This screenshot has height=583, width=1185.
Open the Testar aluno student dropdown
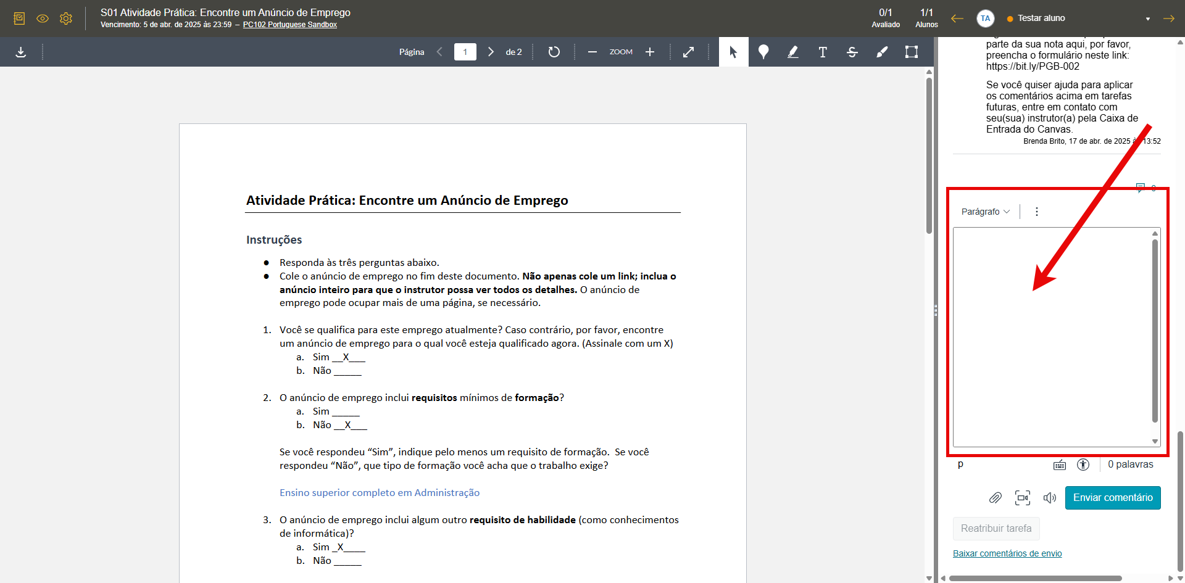coord(1078,19)
